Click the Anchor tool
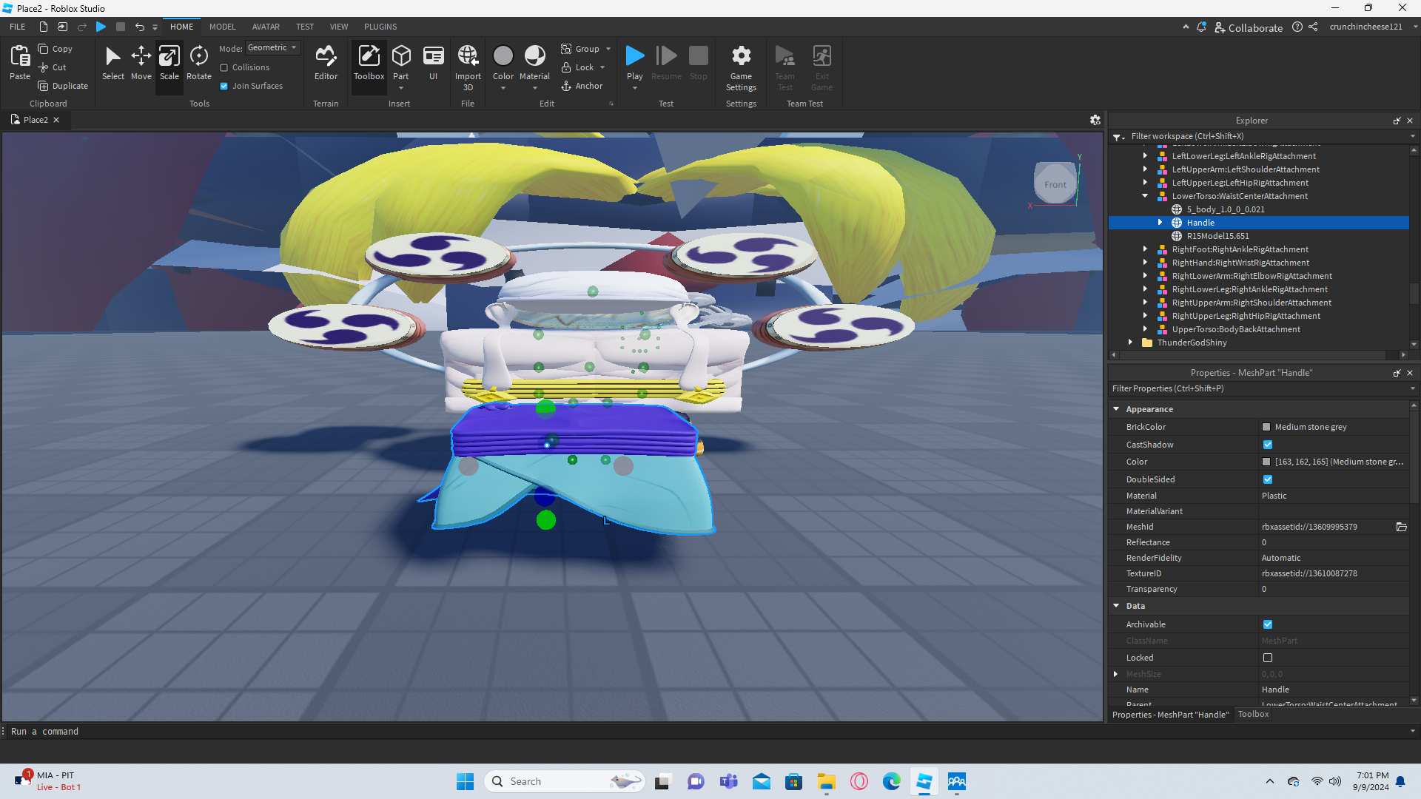This screenshot has width=1421, height=799. click(x=582, y=86)
